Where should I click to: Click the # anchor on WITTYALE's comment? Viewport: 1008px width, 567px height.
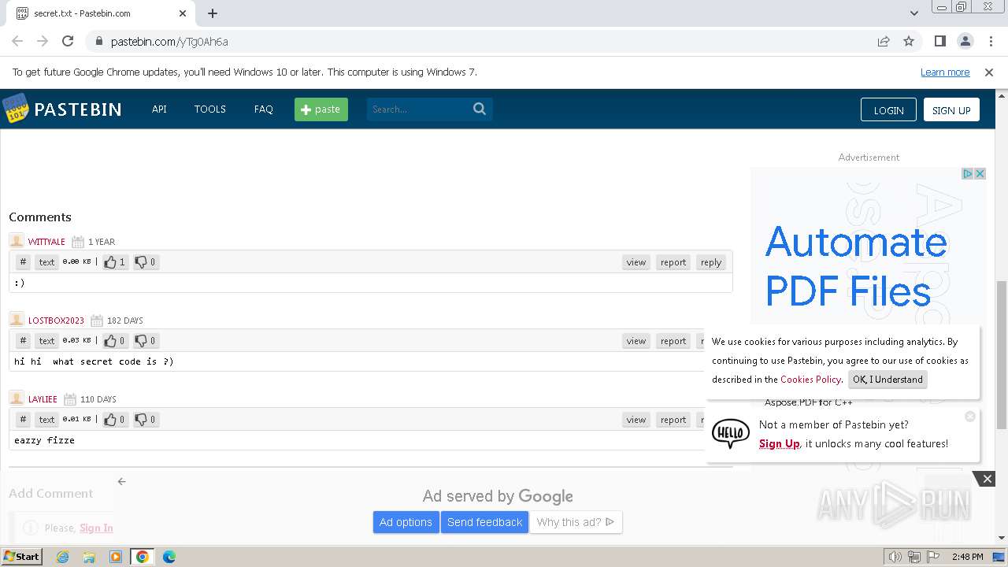[23, 262]
